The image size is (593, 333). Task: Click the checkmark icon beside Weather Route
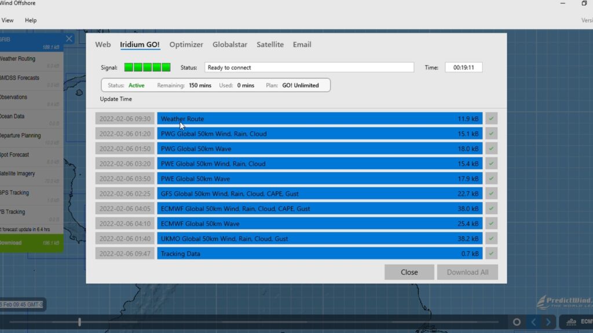(x=491, y=119)
